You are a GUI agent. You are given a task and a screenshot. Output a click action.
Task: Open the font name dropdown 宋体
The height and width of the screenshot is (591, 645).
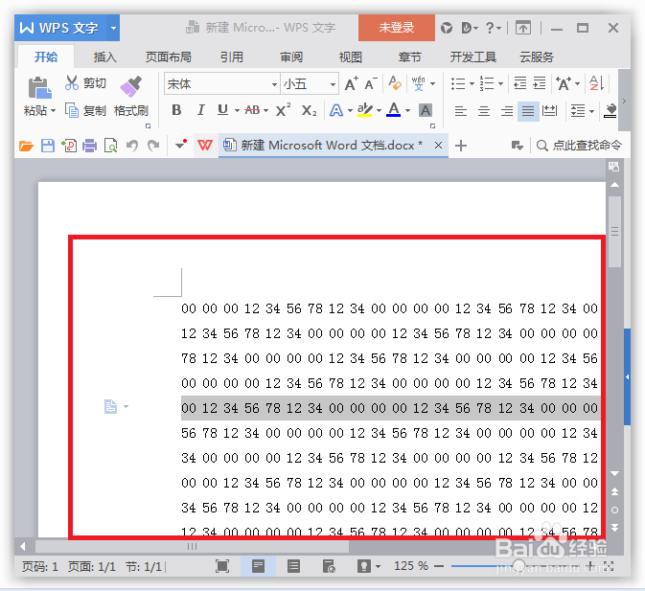pos(274,84)
